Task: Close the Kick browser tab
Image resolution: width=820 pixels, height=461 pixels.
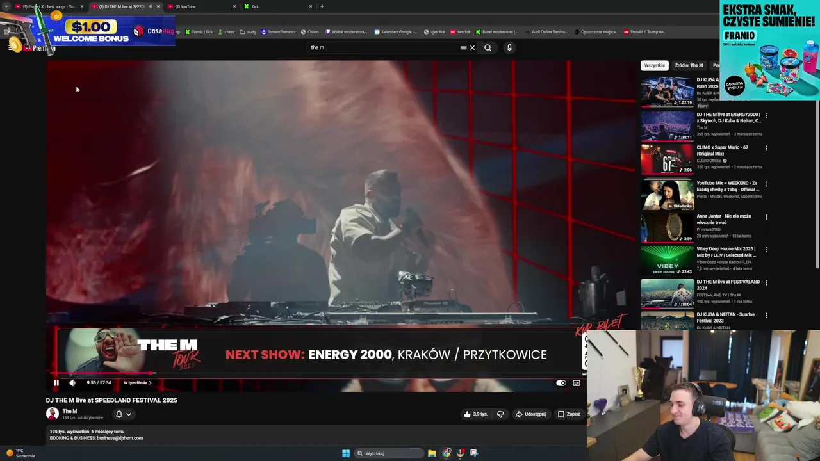Action: click(x=311, y=6)
